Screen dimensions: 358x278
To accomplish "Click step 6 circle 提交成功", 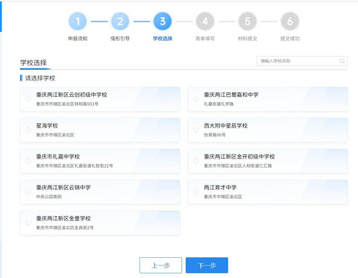I will (x=290, y=22).
